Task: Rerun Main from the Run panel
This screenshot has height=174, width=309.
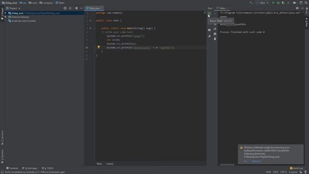Action: [x=209, y=14]
